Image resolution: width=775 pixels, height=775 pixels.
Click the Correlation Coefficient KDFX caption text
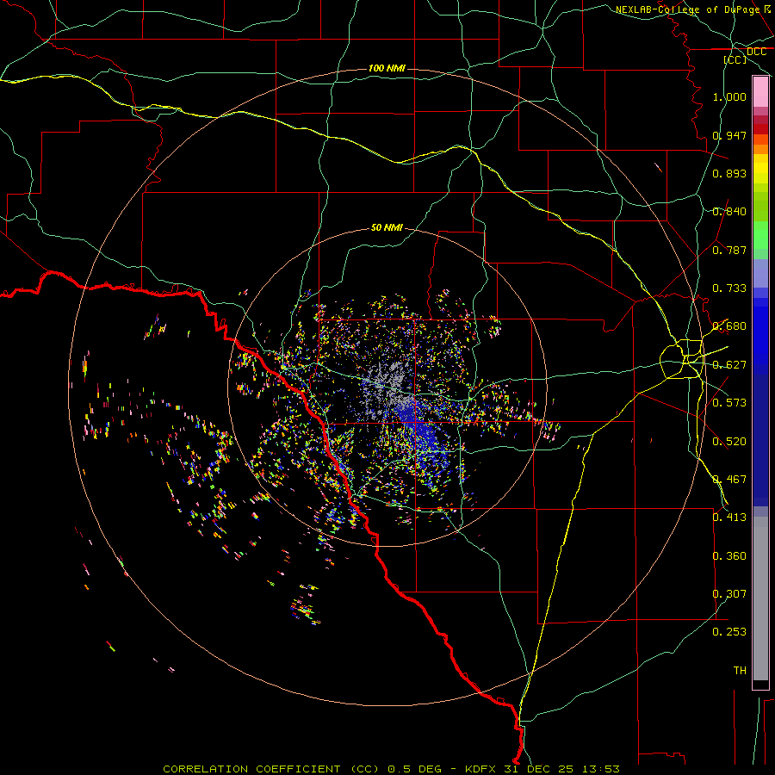pos(391,769)
